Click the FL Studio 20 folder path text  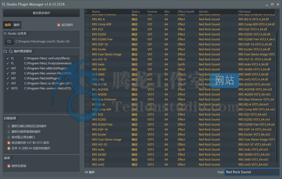43,41
